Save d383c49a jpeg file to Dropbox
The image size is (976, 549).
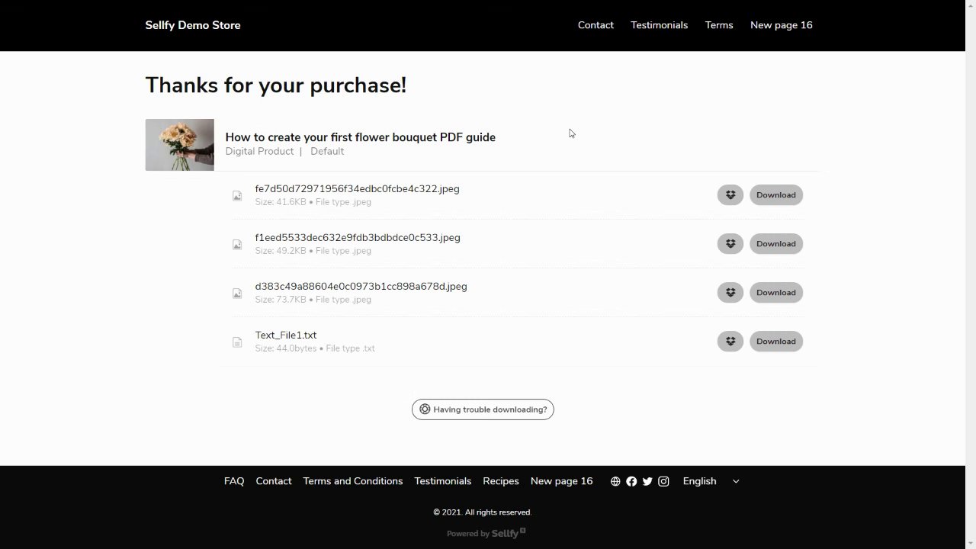[x=730, y=293]
